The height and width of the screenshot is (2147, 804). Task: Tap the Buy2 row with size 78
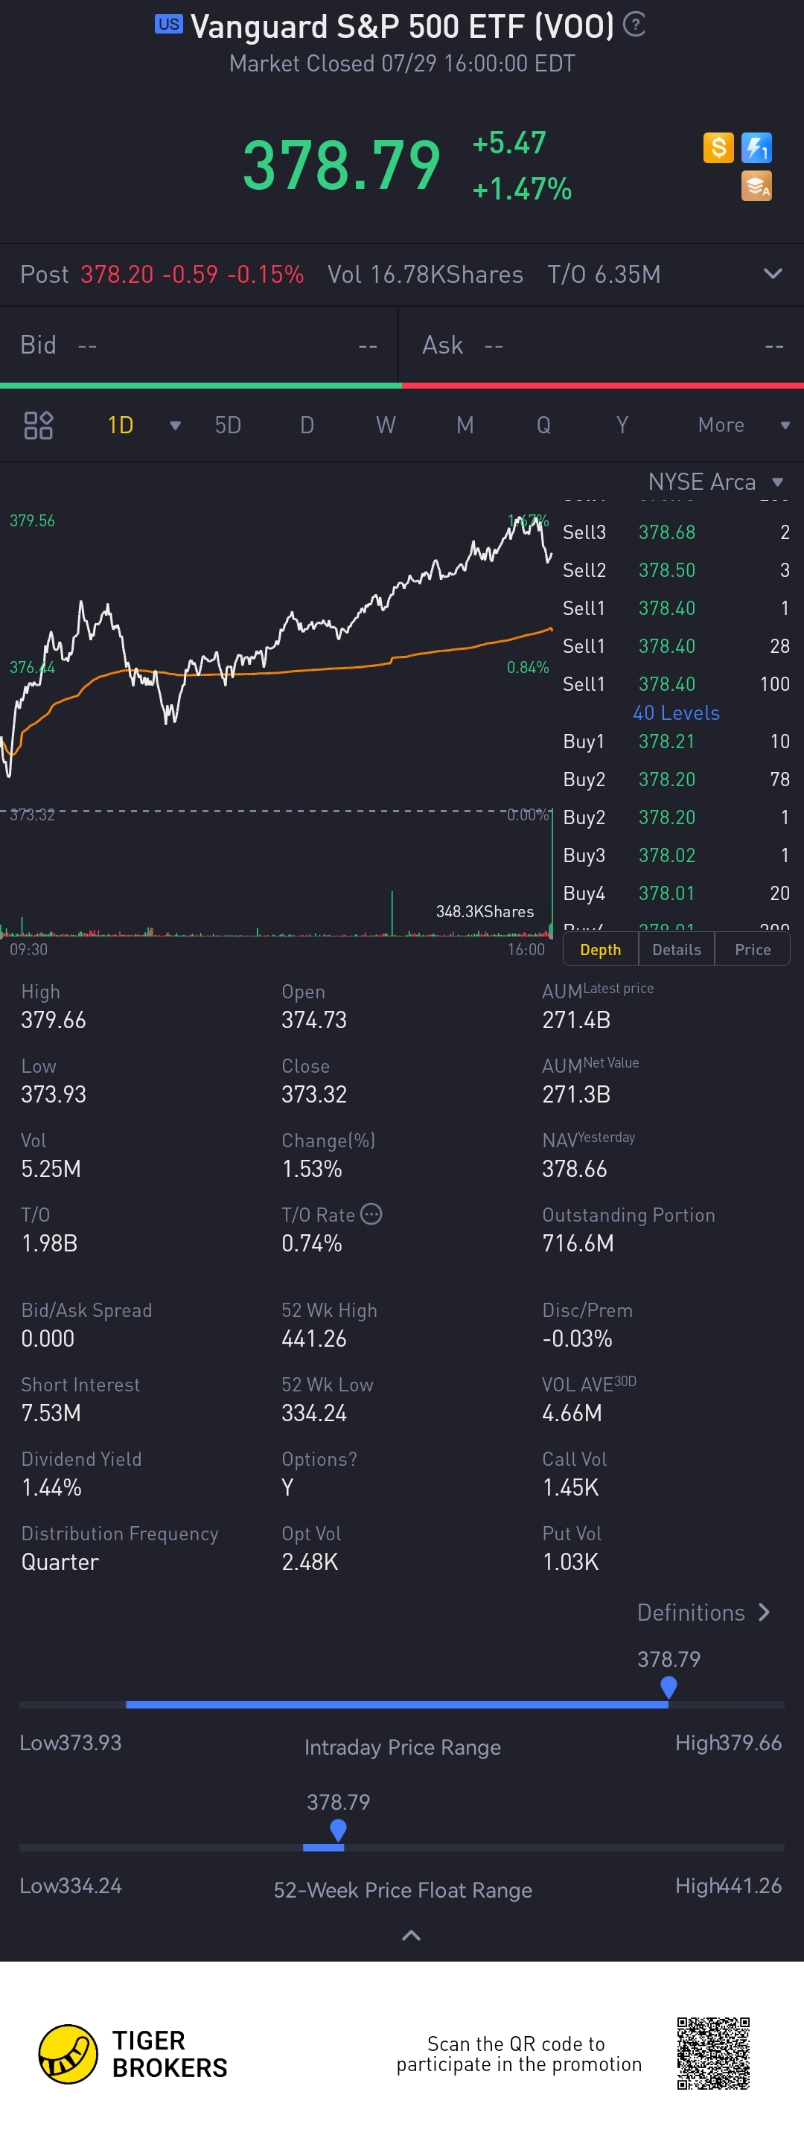pyautogui.click(x=676, y=779)
